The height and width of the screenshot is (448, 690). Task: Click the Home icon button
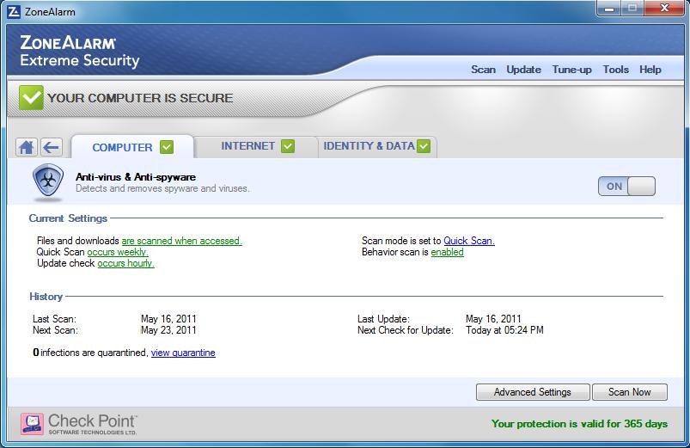coord(27,147)
